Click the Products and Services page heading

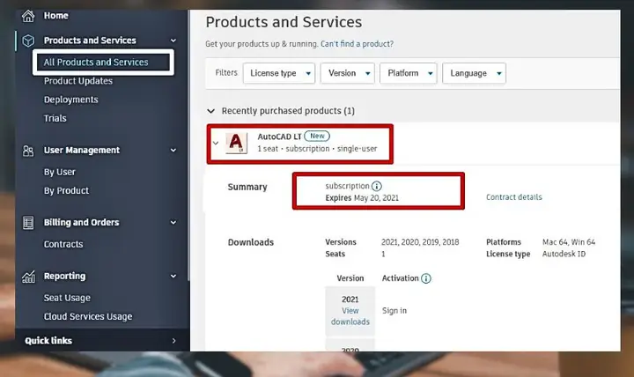click(284, 22)
